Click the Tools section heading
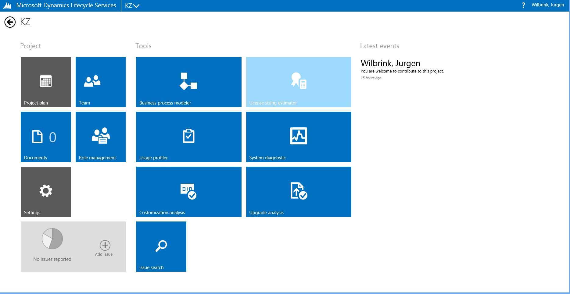 [143, 46]
